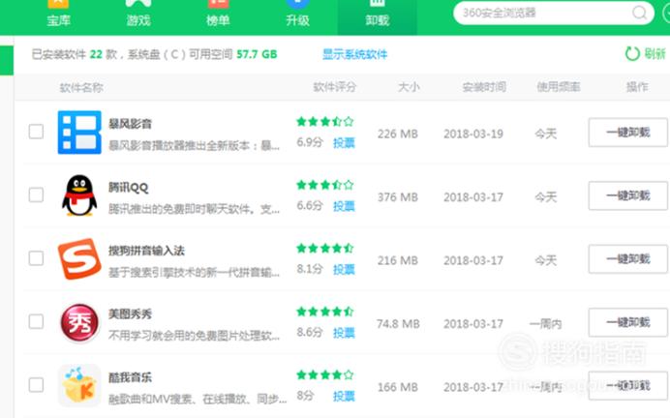Click the 376 MB size value
The image size is (670, 418).
click(398, 197)
